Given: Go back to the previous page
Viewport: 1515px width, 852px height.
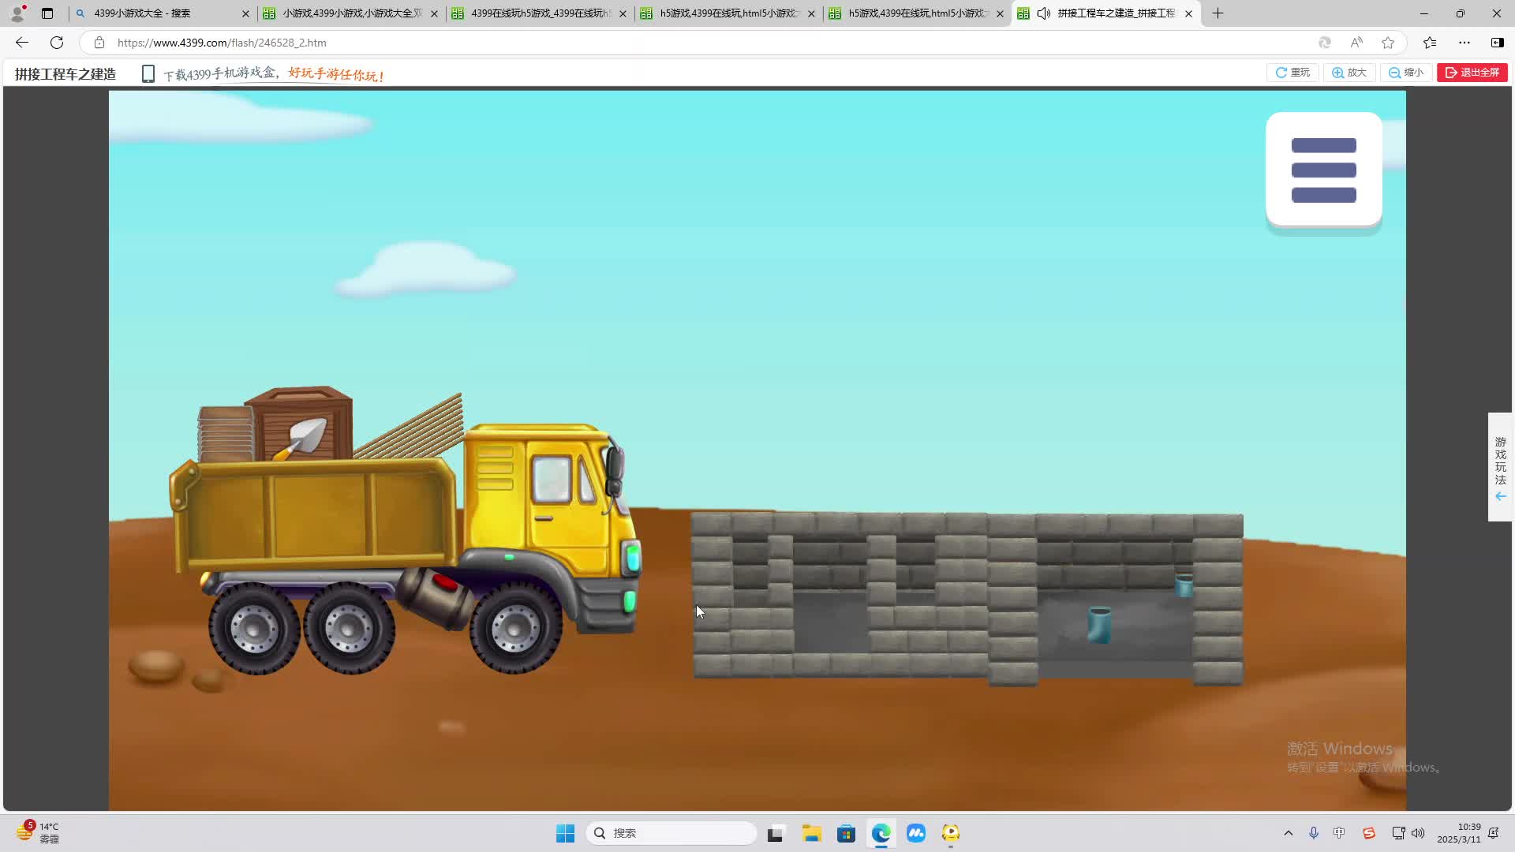Looking at the screenshot, I should point(22,43).
